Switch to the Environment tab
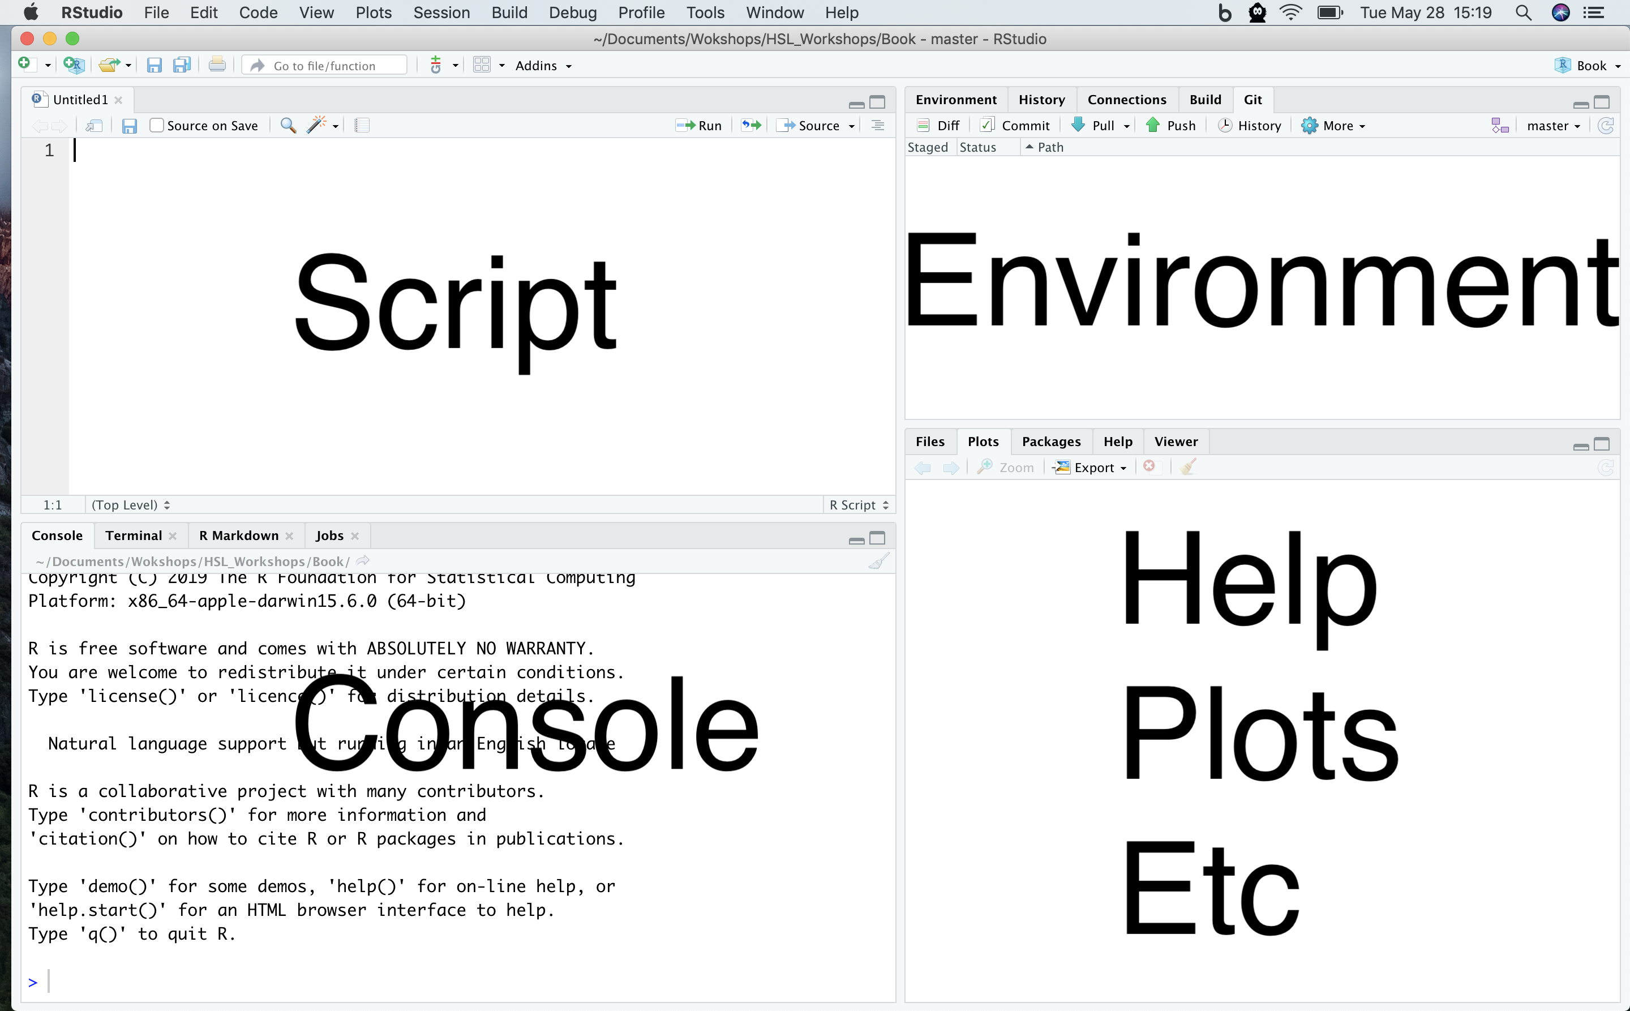Image resolution: width=1630 pixels, height=1011 pixels. coord(955,100)
